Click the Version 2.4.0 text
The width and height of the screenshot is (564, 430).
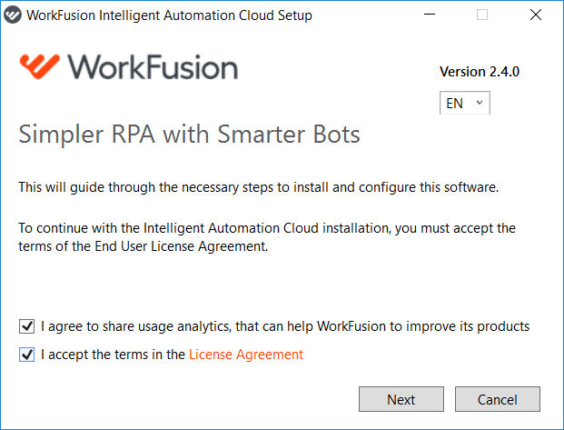(480, 72)
